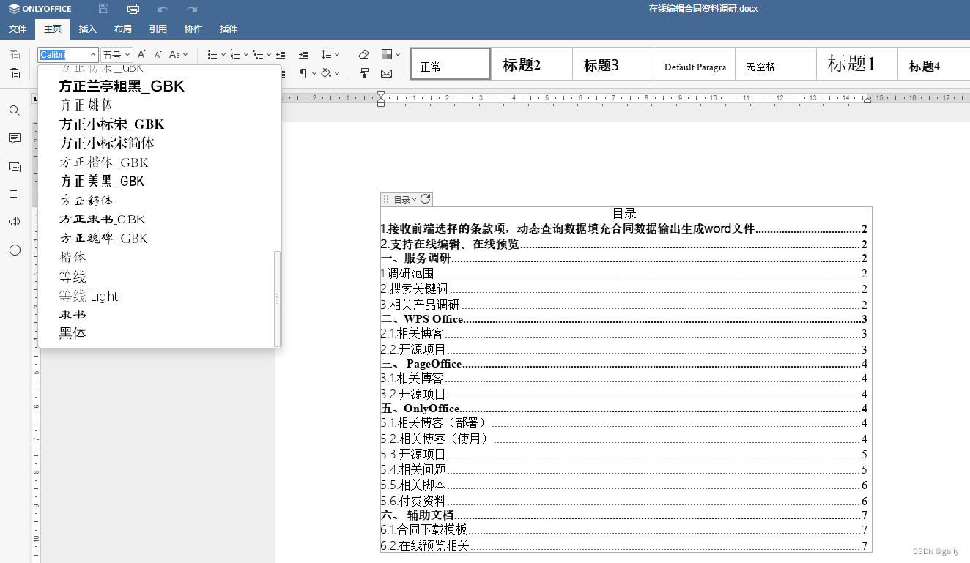Switch to the 引用 tab
This screenshot has height=563, width=970.
[x=158, y=29]
